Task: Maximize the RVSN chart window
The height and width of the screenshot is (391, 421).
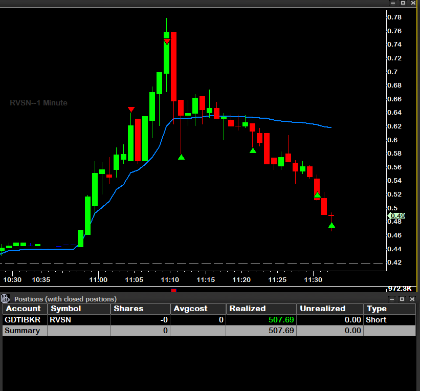Action: 403,3
